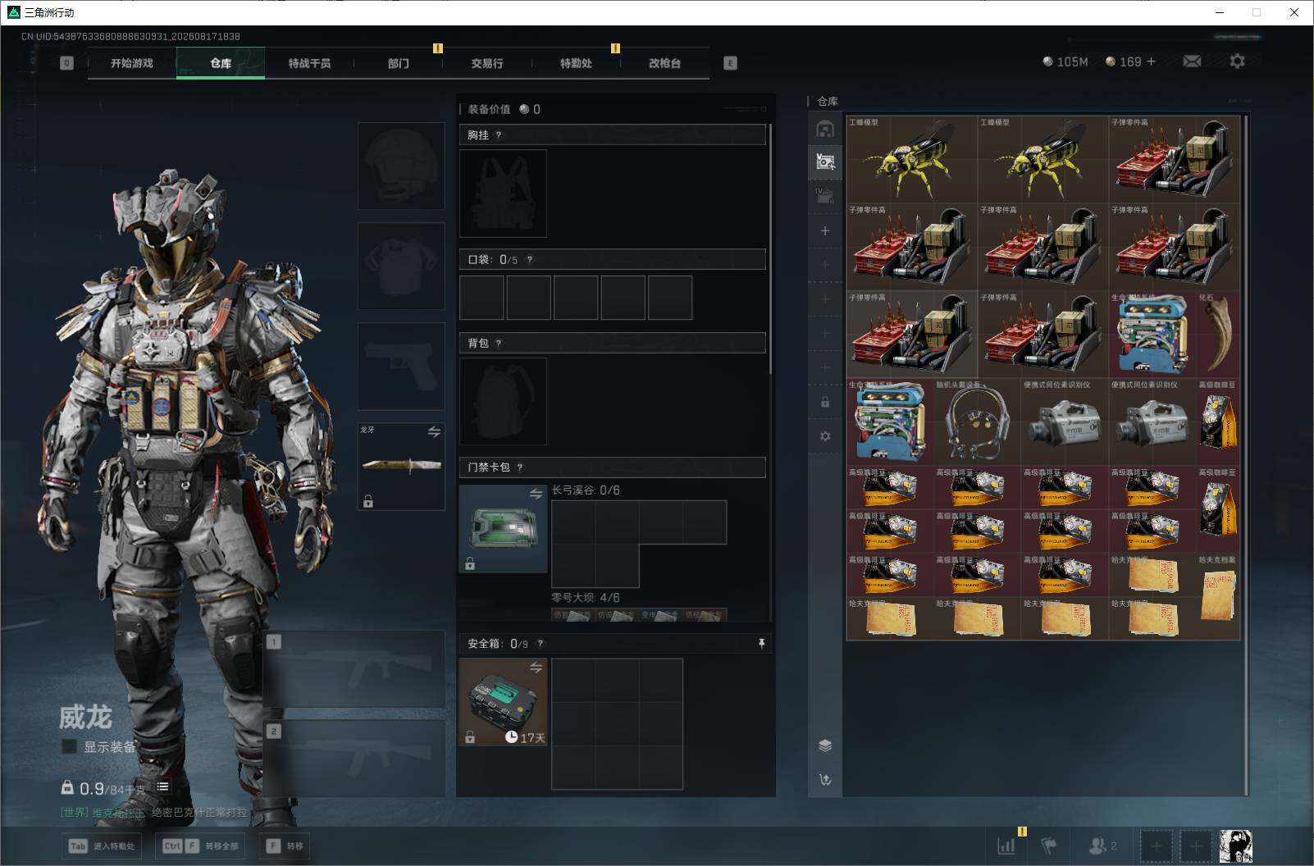This screenshot has height=866, width=1314.
Task: Open help icon next to 门禁卡包
Action: [520, 467]
